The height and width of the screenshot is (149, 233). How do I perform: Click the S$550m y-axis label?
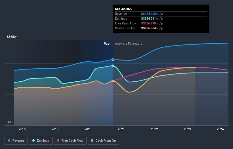coord(13,37)
